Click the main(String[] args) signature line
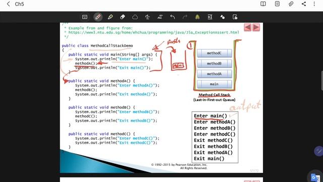Image resolution: width=323 pixels, height=182 pixels. [x=113, y=55]
